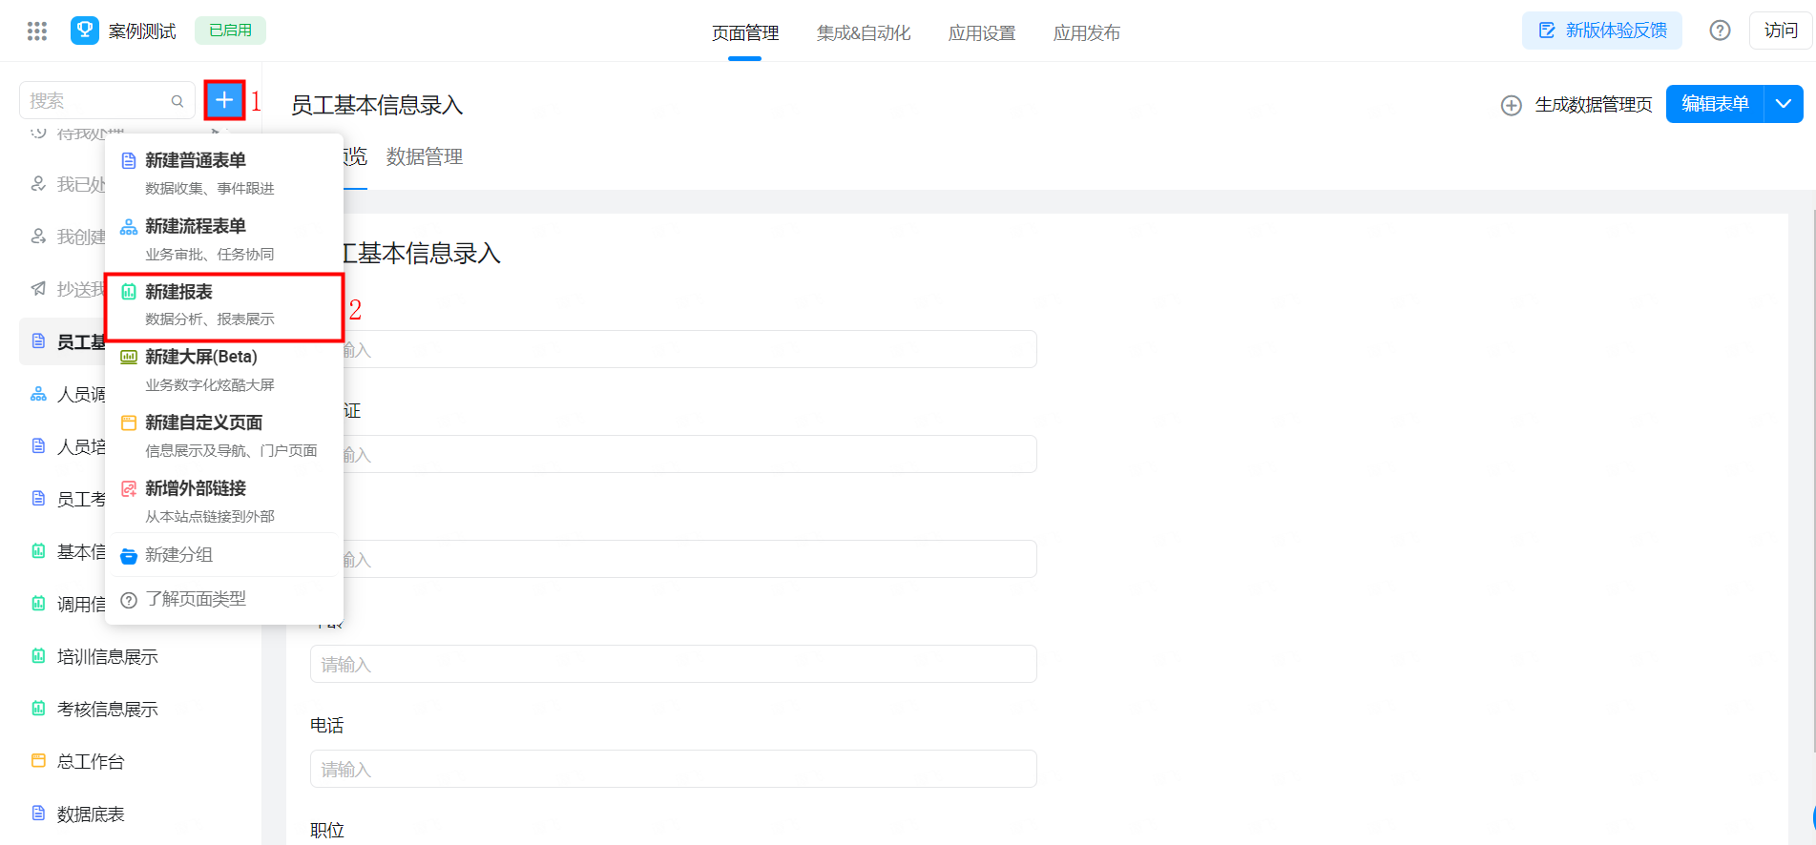
Task: Open 了解页面类型 help link
Action: pos(196,600)
